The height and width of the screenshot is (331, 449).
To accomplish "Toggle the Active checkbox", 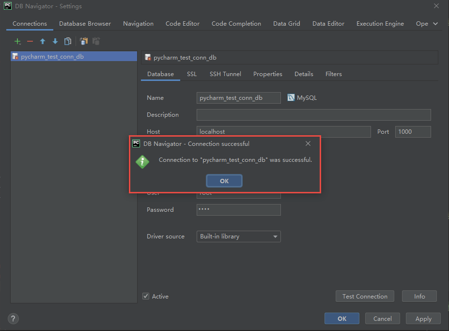I will 146,296.
